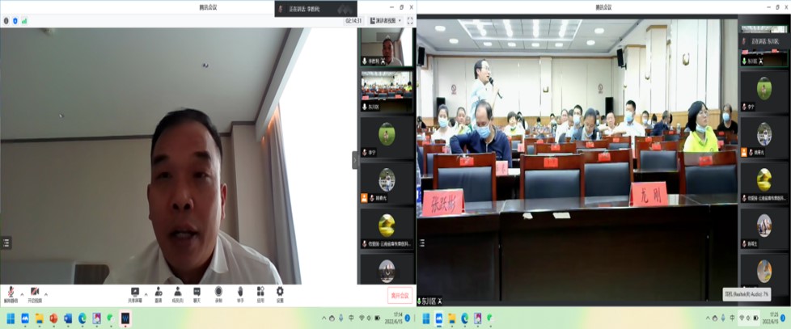Select the fourth avatar participant tile in right sidebar
The image size is (791, 329).
click(764, 228)
